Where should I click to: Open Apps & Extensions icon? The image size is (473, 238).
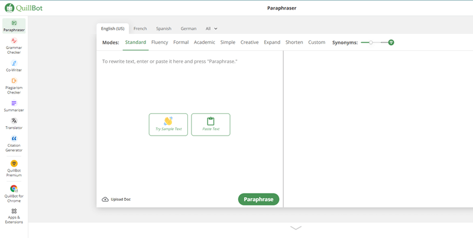[x=14, y=211]
